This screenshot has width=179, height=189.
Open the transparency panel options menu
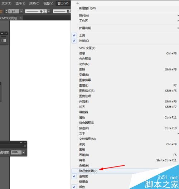tap(24, 146)
